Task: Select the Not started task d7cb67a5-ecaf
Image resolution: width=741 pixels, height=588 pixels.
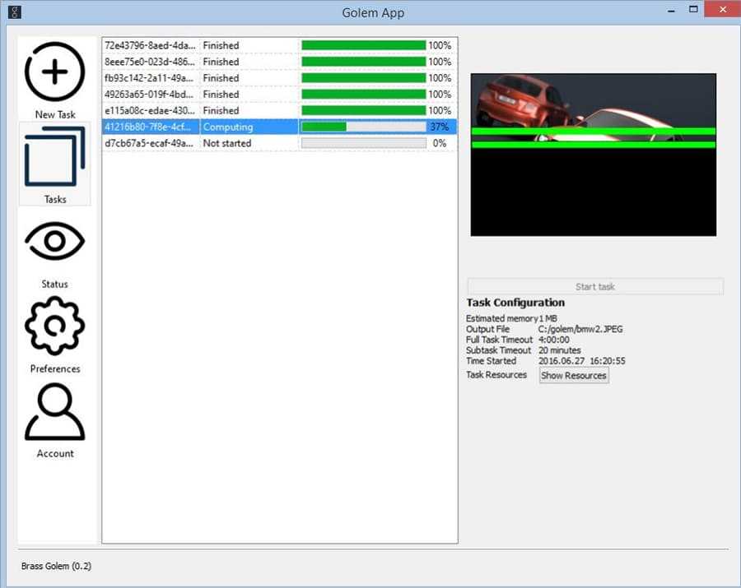Action: [x=150, y=144]
